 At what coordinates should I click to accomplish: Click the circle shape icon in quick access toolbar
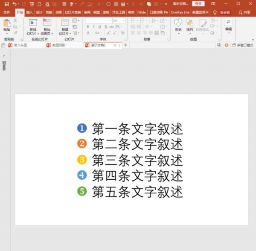(108, 4)
